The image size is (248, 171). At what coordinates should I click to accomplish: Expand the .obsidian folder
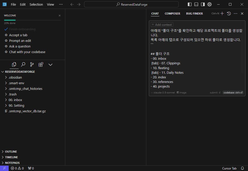32,77
